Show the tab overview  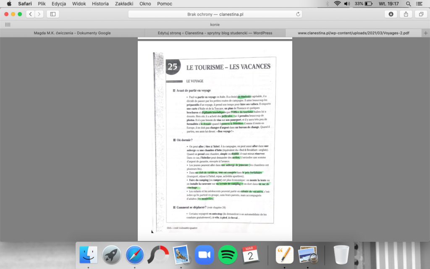(421, 14)
